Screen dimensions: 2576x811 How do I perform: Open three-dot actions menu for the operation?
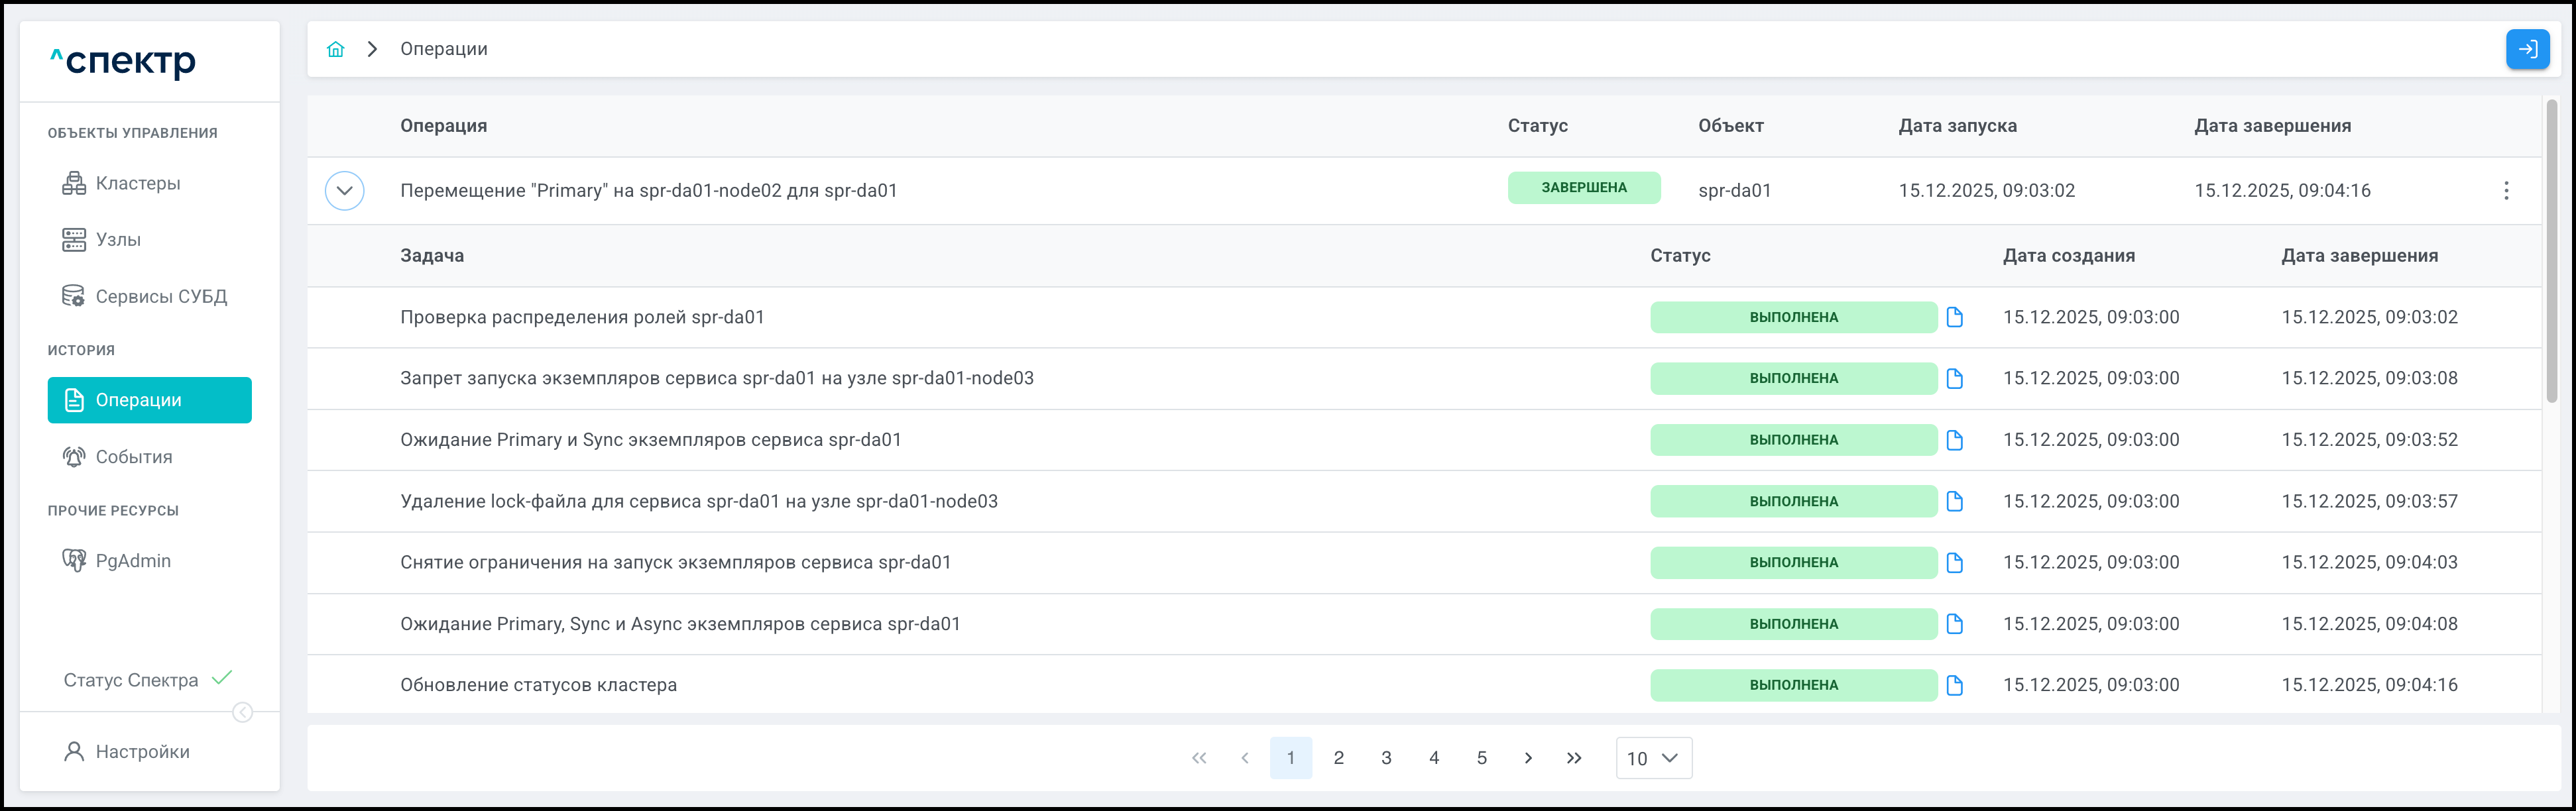click(x=2505, y=191)
